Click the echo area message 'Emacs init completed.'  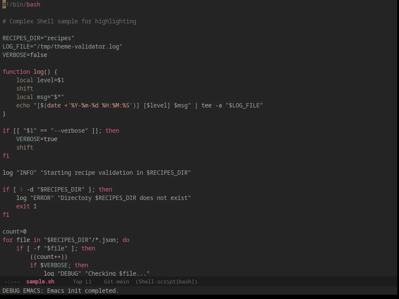click(x=83, y=291)
